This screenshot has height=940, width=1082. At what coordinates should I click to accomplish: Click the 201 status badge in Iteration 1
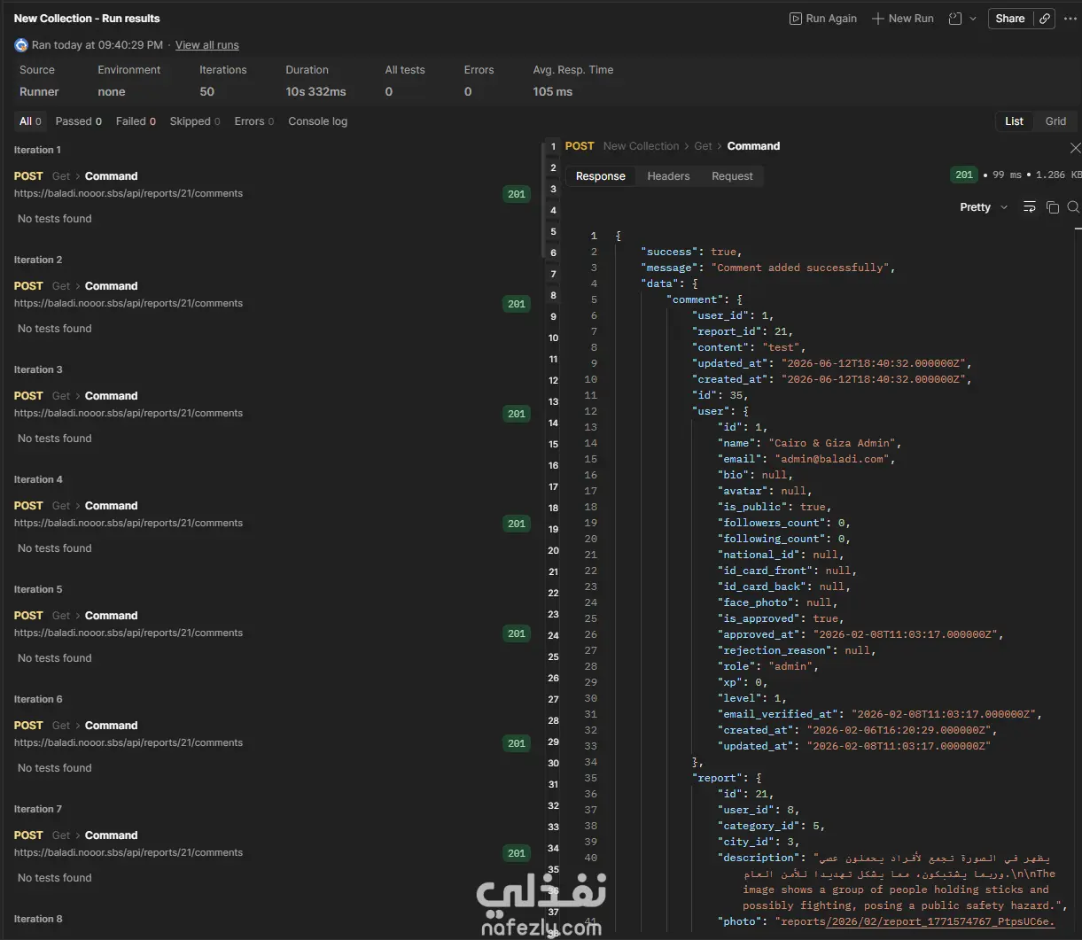point(517,194)
